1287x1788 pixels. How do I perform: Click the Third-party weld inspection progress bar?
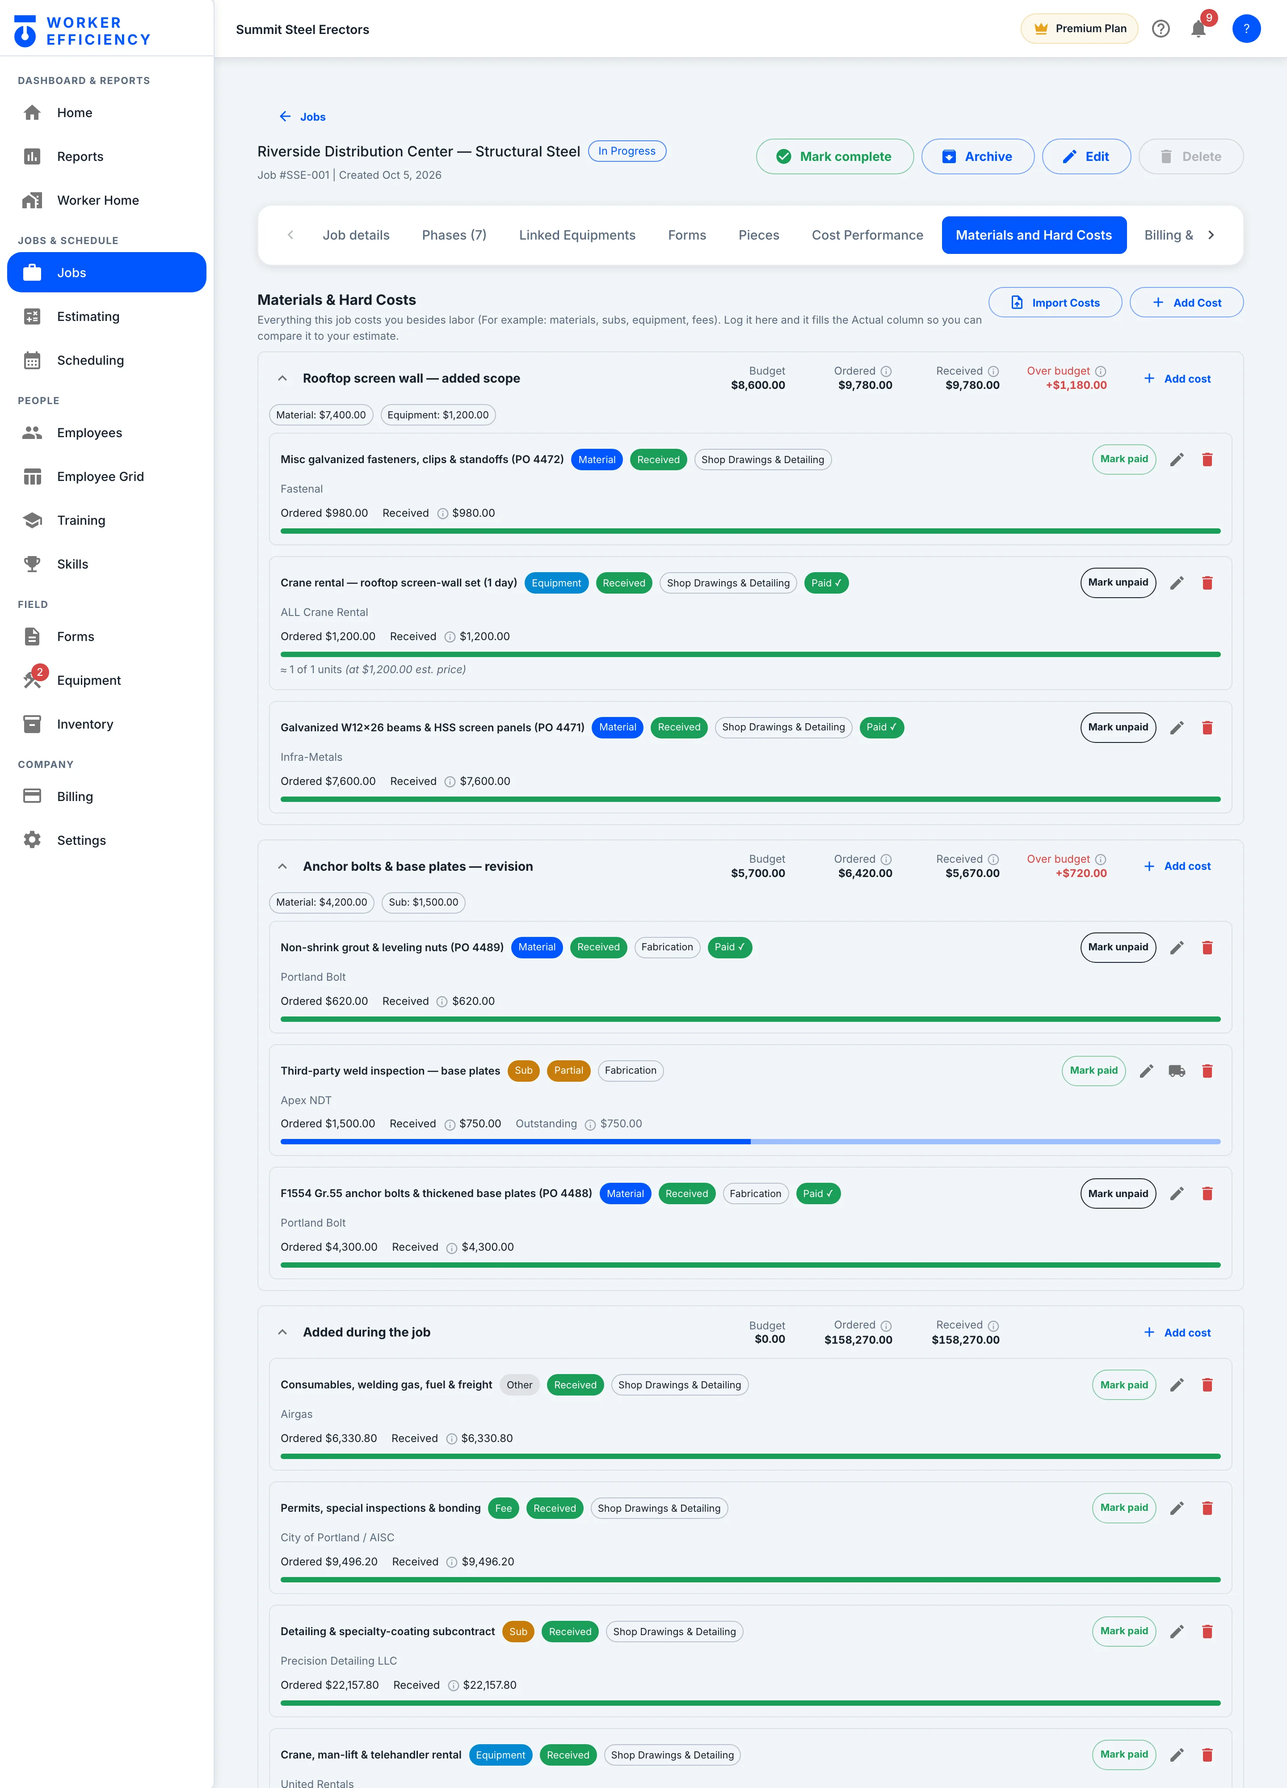pos(750,1142)
